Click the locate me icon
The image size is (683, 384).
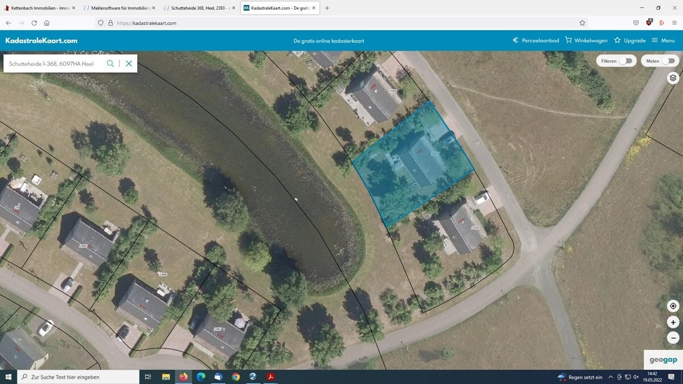coord(673,306)
